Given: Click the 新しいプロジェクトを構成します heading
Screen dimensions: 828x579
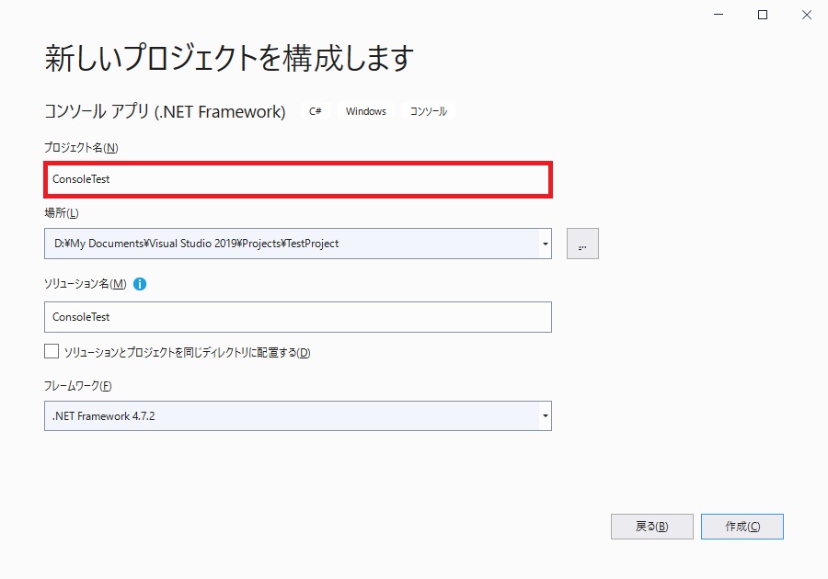Looking at the screenshot, I should pos(229,58).
